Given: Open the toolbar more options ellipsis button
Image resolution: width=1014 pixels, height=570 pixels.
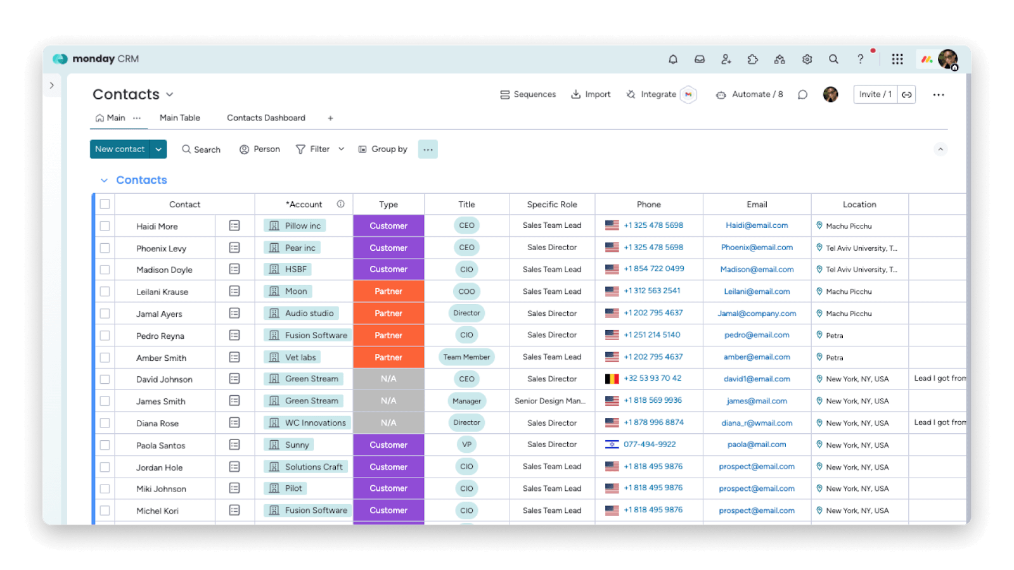Looking at the screenshot, I should coord(428,149).
